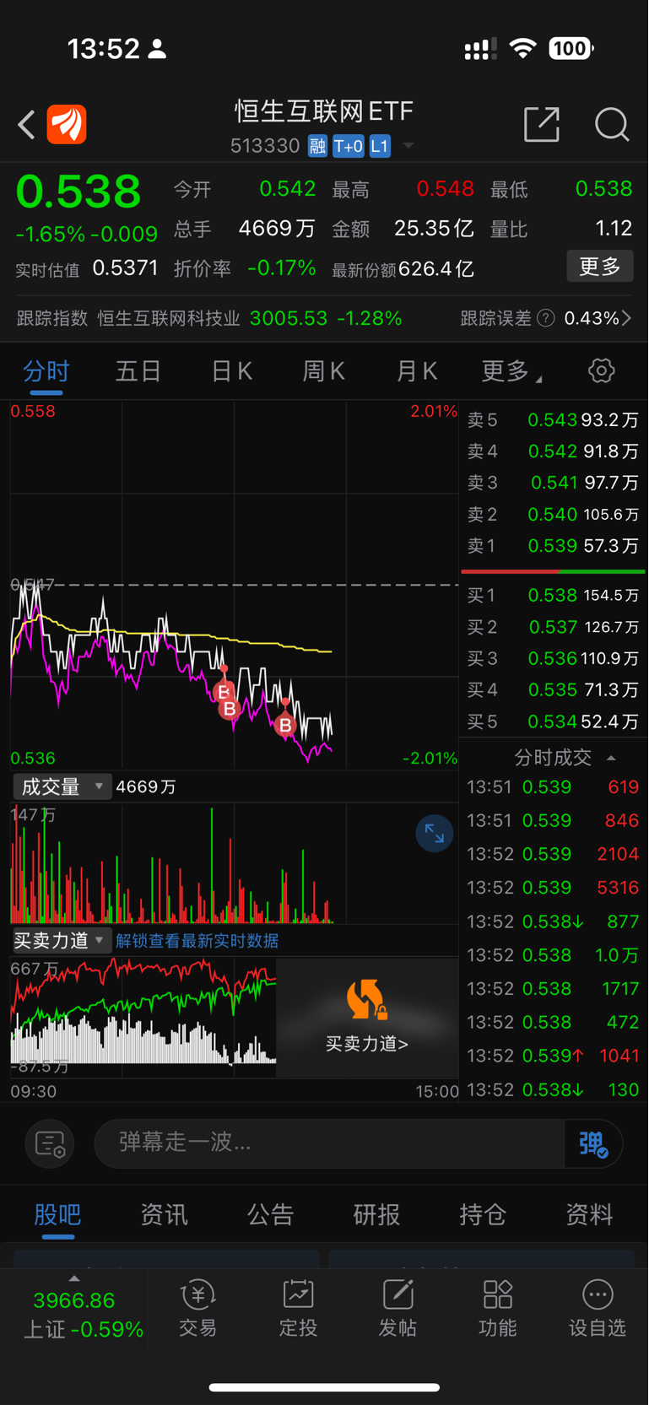Tap the 折价率 -0.17% value

click(282, 268)
